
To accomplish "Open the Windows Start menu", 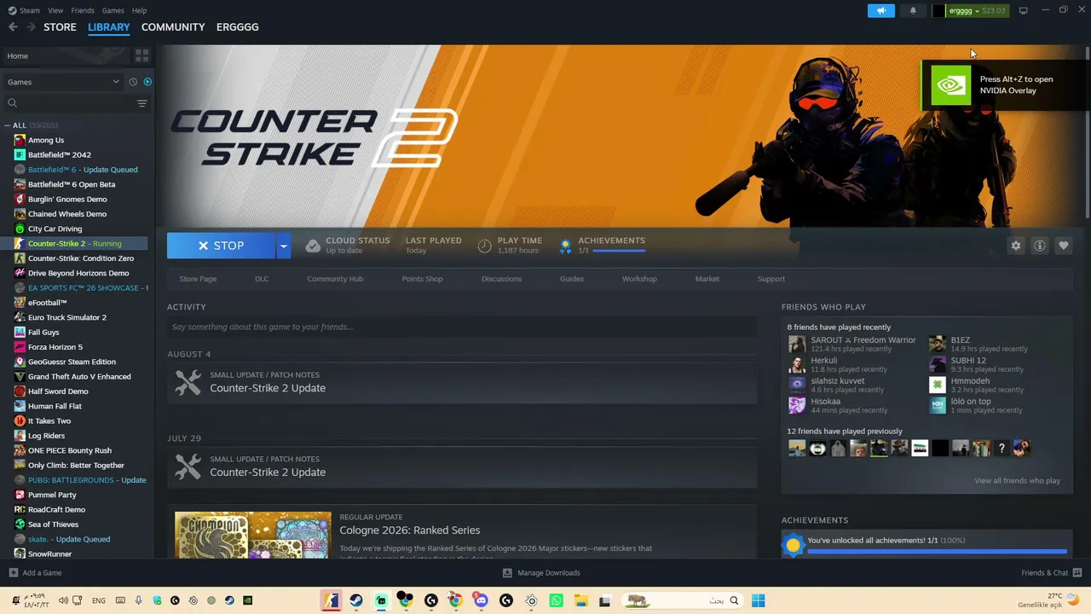I will (758, 600).
